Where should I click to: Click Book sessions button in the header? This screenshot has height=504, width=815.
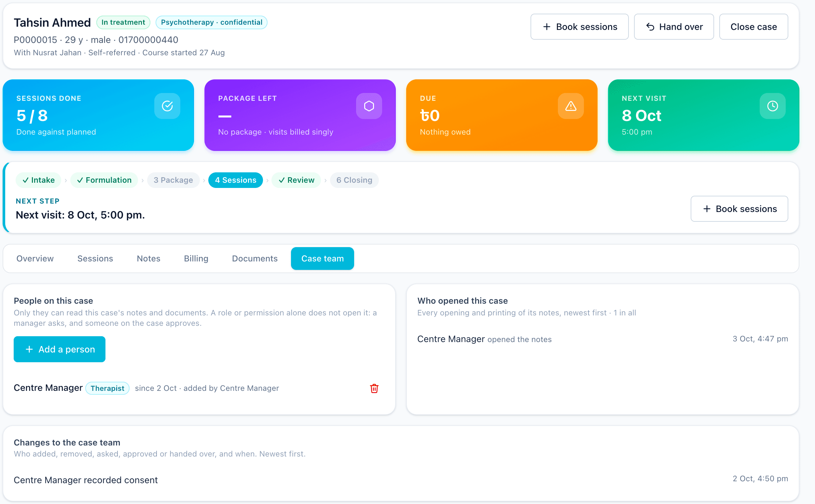579,27
